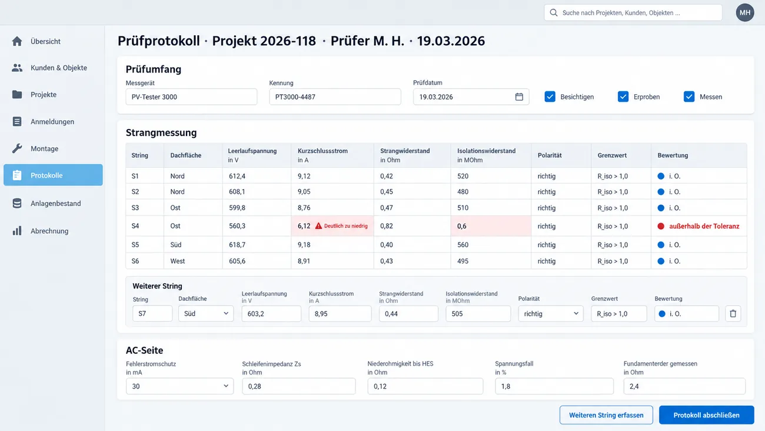This screenshot has height=431, width=765.
Task: Click the Niederohmigkeit bis HES field
Action: coord(425,386)
